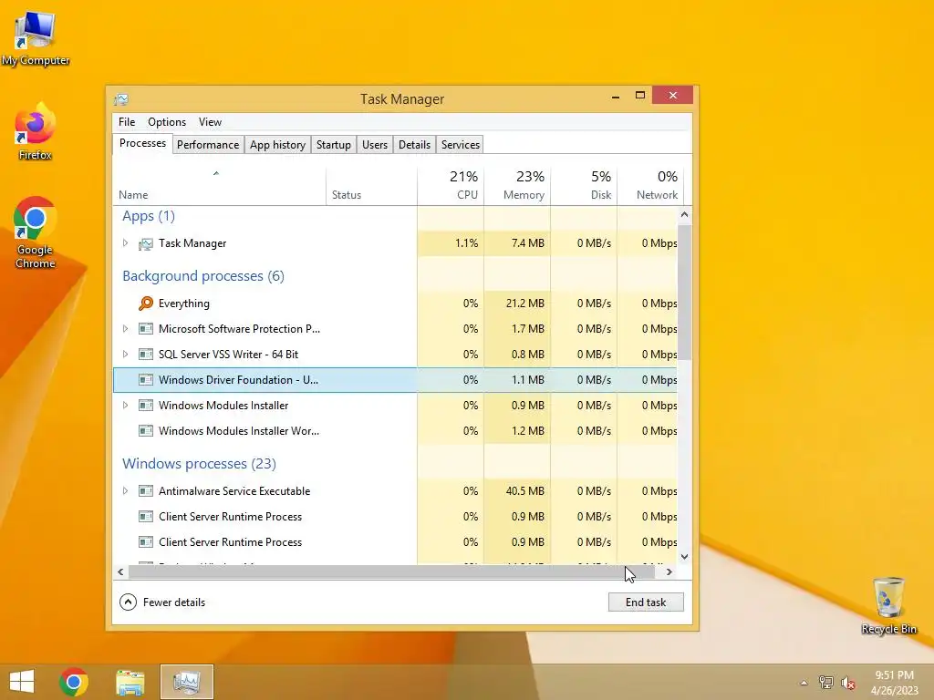The height and width of the screenshot is (700, 934).
Task: Open File Explorer from the taskbar
Action: [x=130, y=682]
